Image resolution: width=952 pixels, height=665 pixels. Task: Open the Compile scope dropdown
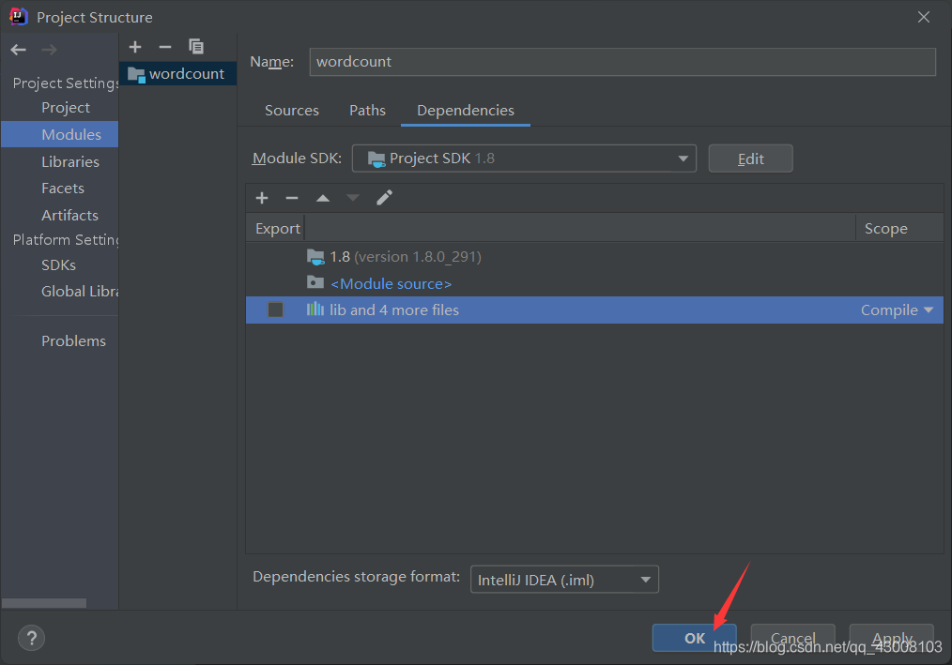pyautogui.click(x=897, y=310)
